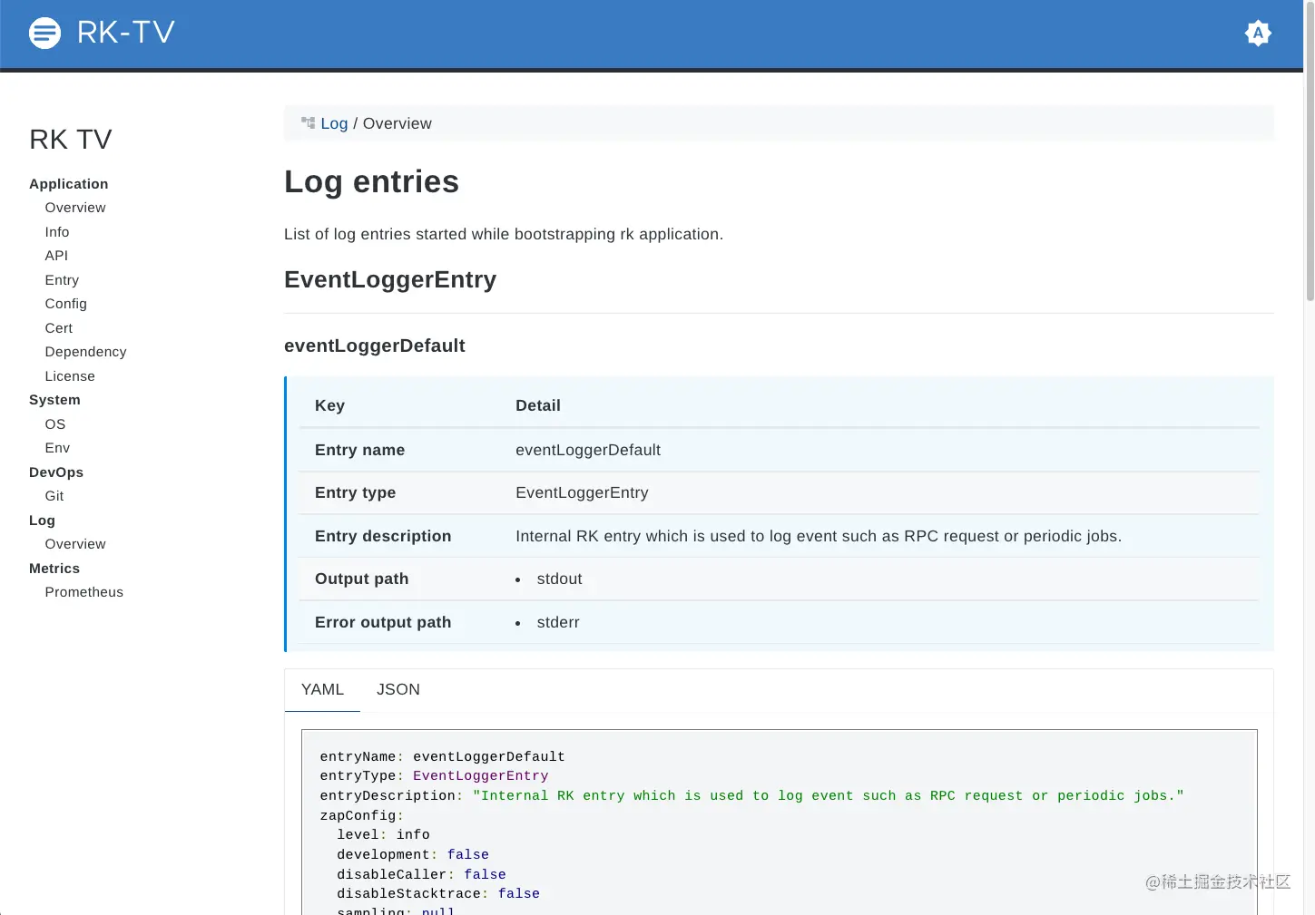Open the hamburger menu icon in header
The width and height of the screenshot is (1315, 915).
coord(44,34)
